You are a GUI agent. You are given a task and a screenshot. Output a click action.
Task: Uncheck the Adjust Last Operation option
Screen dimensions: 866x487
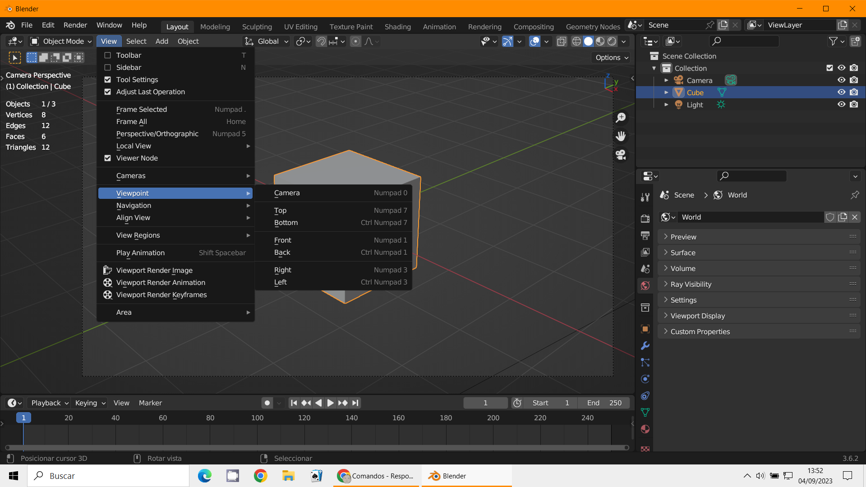point(108,92)
